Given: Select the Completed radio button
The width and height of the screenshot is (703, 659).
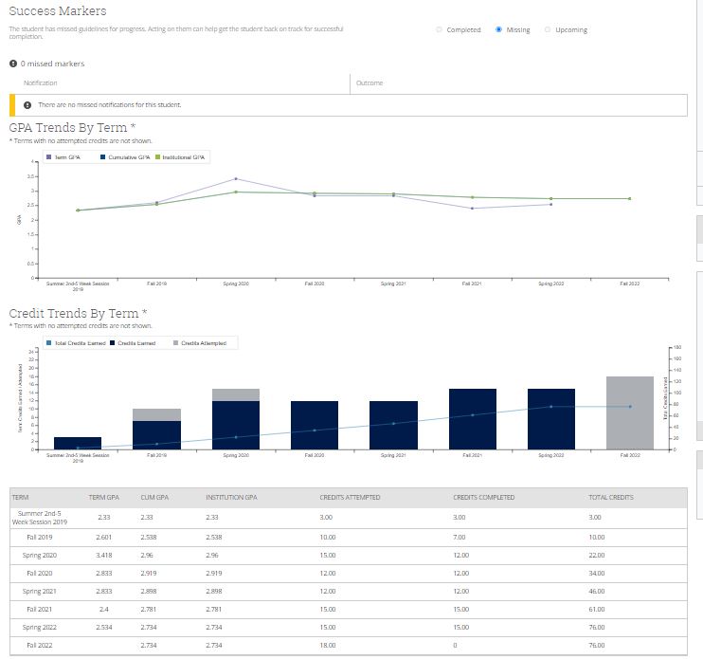Looking at the screenshot, I should 439,30.
